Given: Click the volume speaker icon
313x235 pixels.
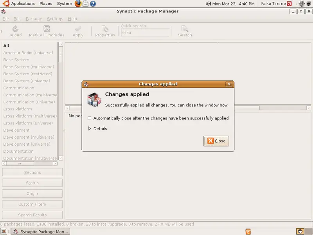Looking at the screenshot, I should (209, 4).
